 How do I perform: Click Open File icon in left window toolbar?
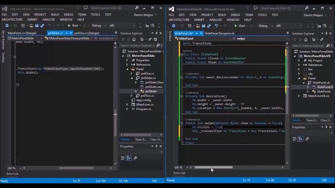(x=31, y=26)
